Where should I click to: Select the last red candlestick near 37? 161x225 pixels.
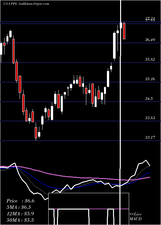click(x=124, y=31)
